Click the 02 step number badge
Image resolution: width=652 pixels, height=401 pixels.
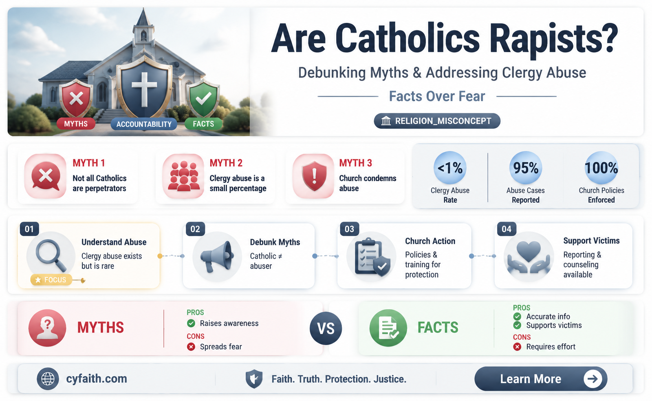[x=195, y=229]
